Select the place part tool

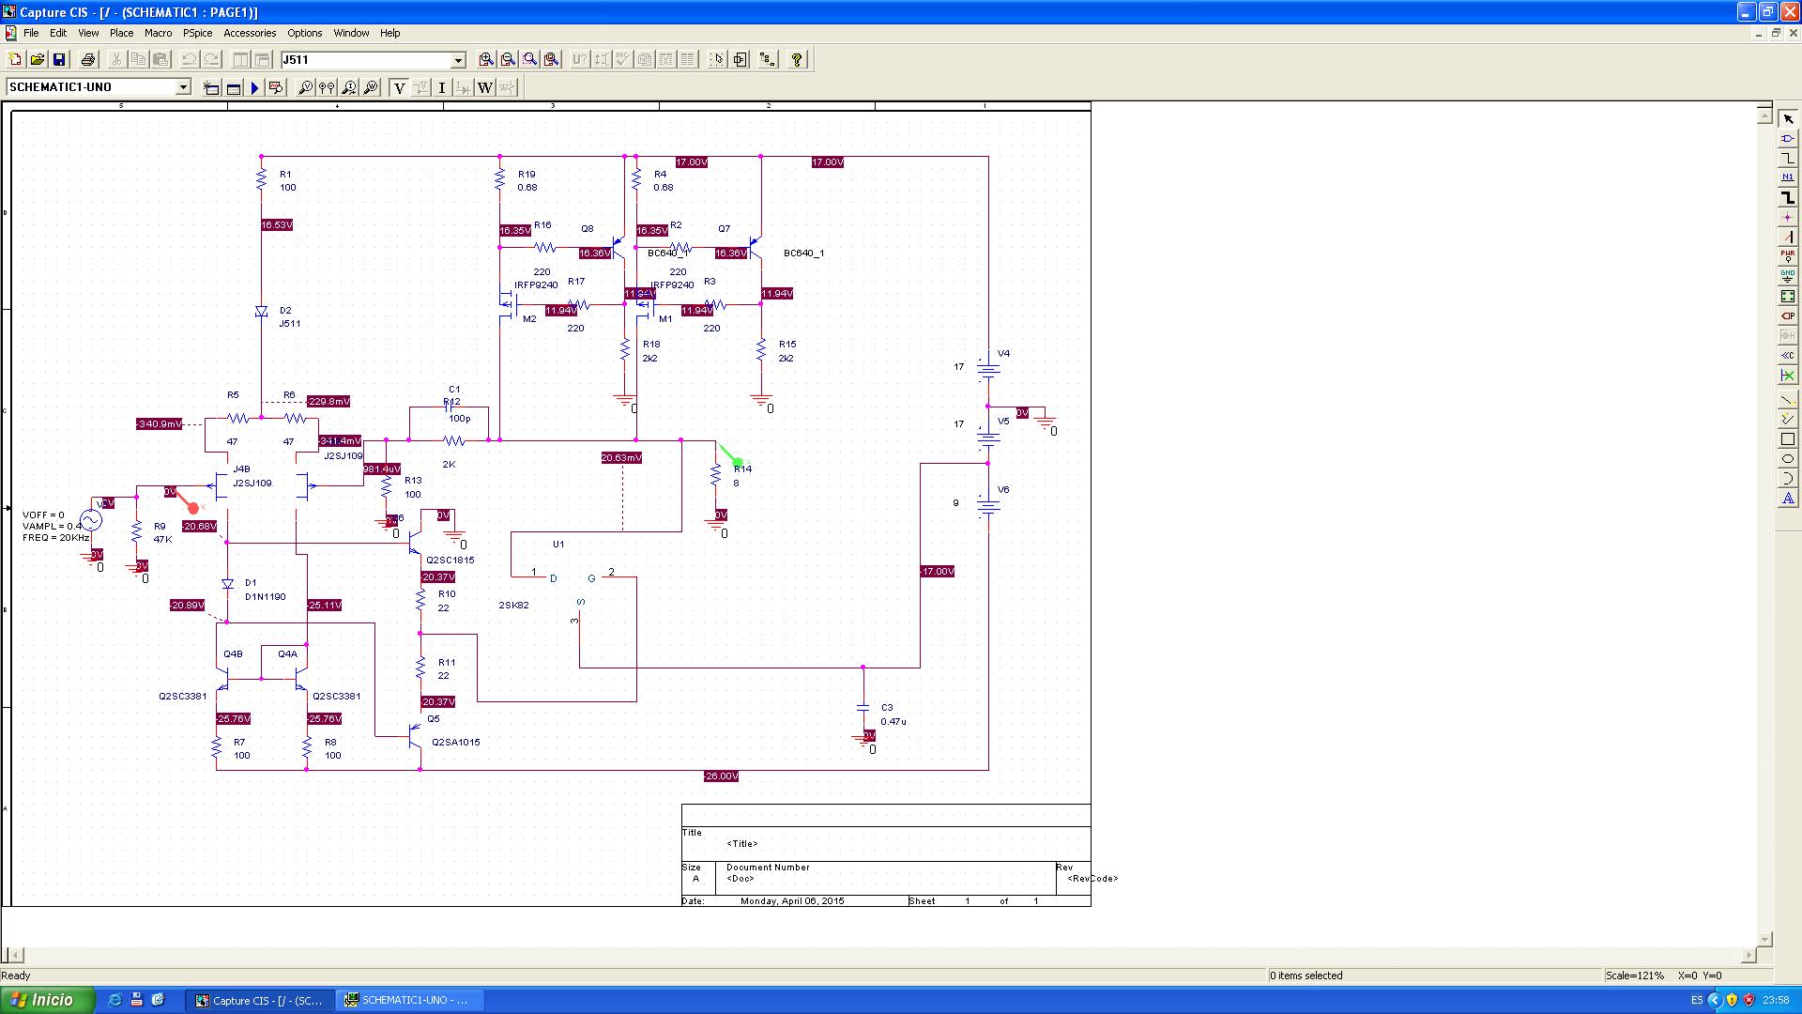(x=1787, y=138)
